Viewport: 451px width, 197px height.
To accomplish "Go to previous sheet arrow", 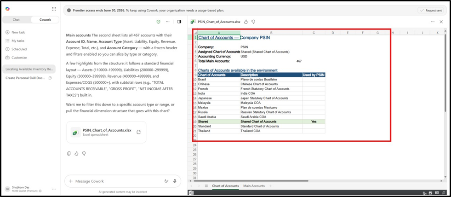I will (x=192, y=186).
